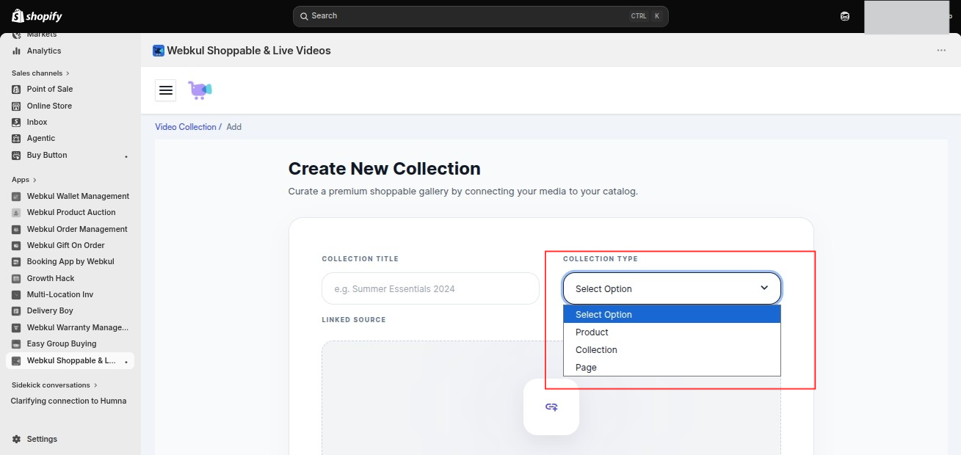Choose Product from the dropdown list

point(672,332)
